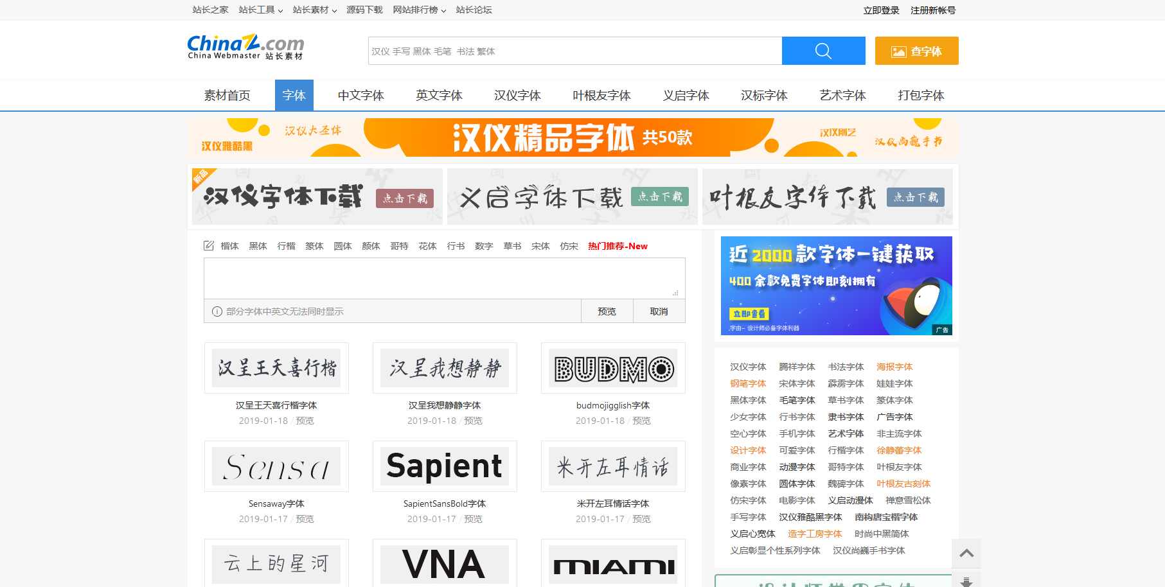Focus the font search input field

[x=575, y=51]
